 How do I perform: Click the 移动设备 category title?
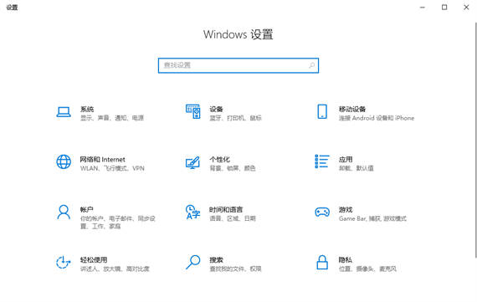352,109
